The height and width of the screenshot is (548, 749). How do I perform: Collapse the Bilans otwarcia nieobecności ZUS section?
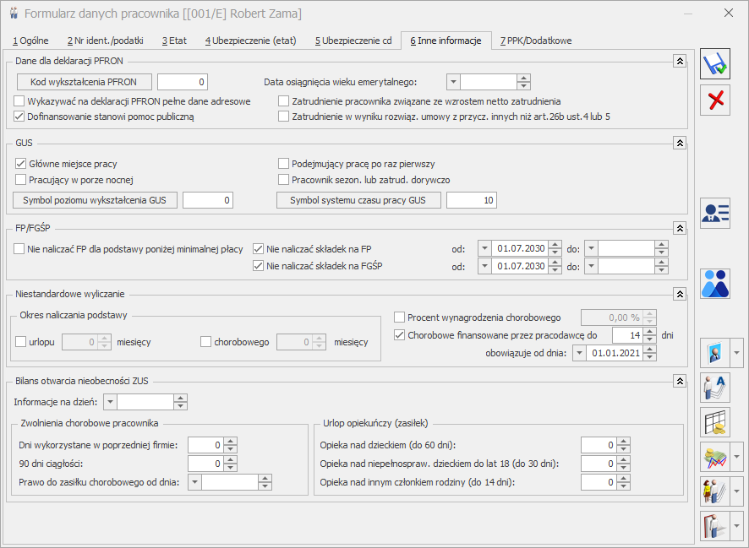[680, 381]
